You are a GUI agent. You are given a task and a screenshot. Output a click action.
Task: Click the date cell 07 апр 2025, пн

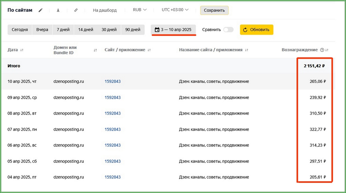click(22, 129)
